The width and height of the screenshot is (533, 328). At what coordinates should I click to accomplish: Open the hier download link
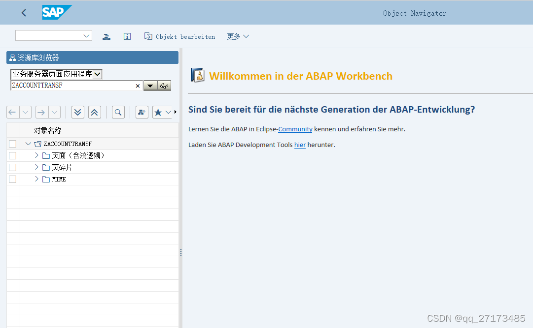300,145
